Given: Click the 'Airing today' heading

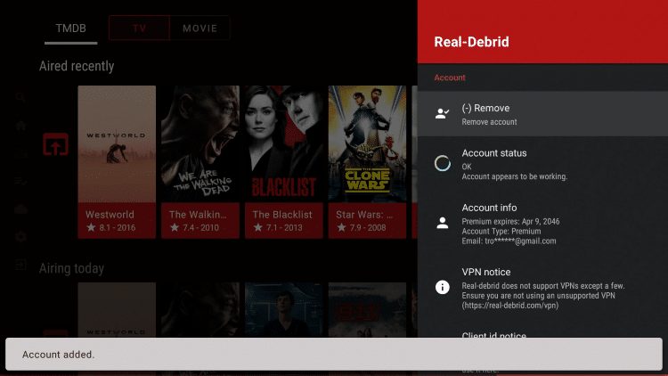Looking at the screenshot, I should pos(71,268).
